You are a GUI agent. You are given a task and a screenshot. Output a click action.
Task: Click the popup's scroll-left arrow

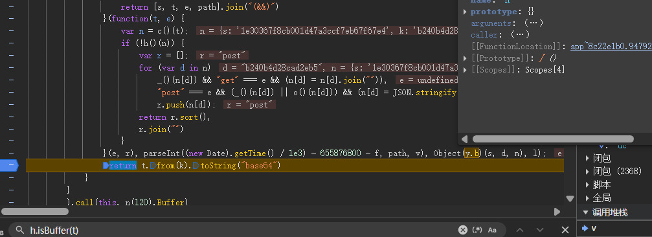pyautogui.click(x=464, y=139)
